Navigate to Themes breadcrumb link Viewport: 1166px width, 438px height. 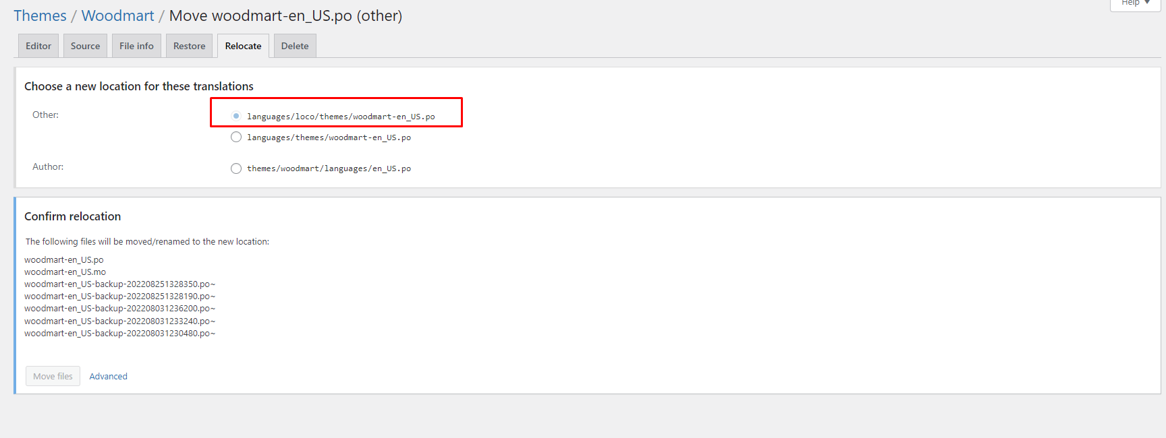pyautogui.click(x=40, y=15)
